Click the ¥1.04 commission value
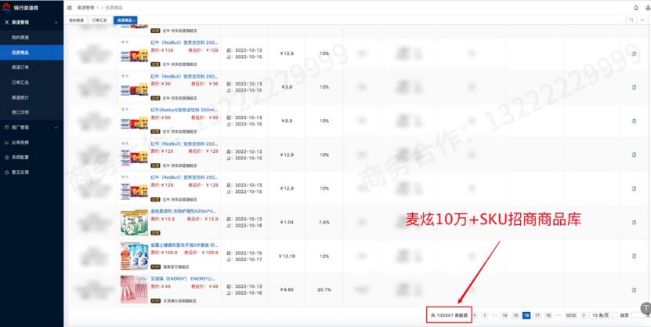 click(x=287, y=222)
